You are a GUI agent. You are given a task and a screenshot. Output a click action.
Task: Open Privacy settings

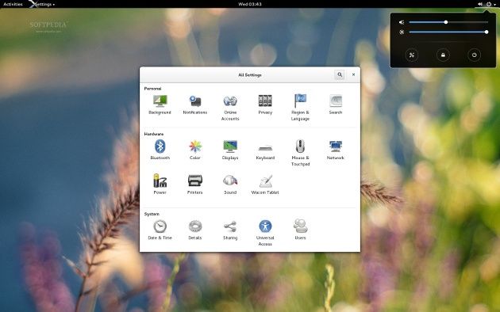point(265,105)
